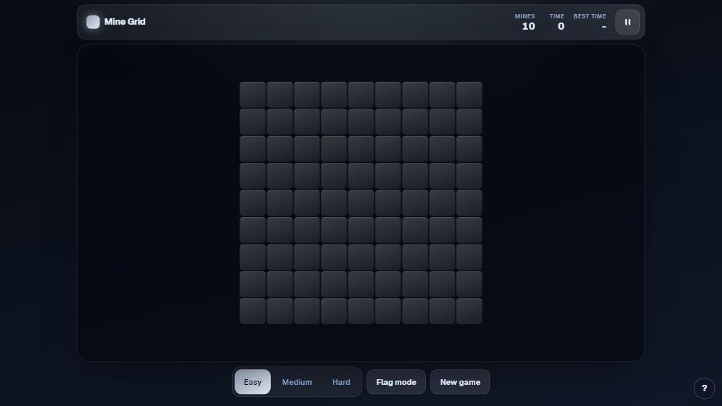Reveal first row, third column cell
The image size is (722, 406).
coord(307,95)
